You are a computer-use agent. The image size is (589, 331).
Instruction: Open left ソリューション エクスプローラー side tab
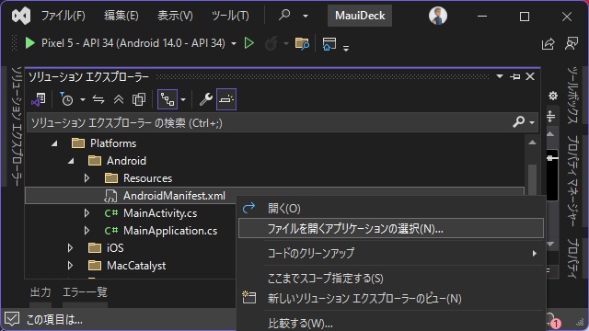(17, 127)
